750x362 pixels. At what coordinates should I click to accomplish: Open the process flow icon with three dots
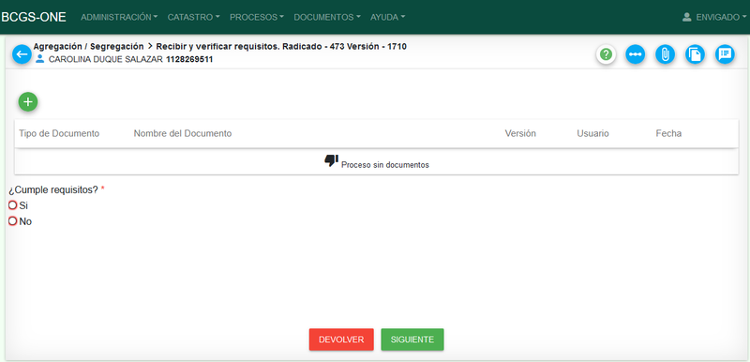pyautogui.click(x=636, y=54)
